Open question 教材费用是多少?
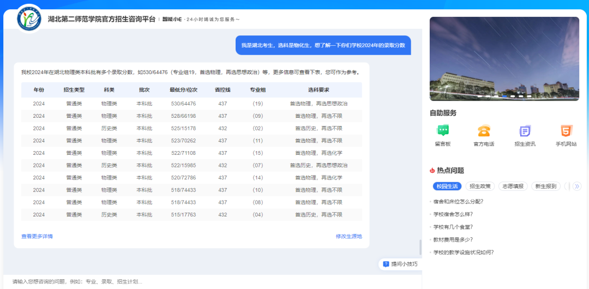Screen dimensions: 589x289 coord(453,239)
